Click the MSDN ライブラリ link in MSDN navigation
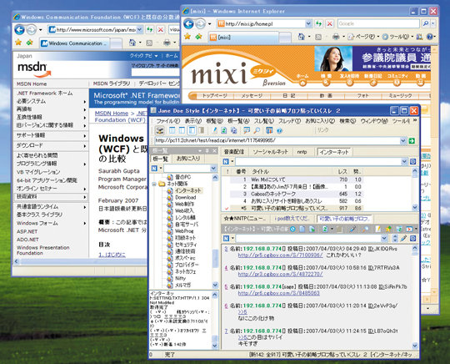 [112, 83]
